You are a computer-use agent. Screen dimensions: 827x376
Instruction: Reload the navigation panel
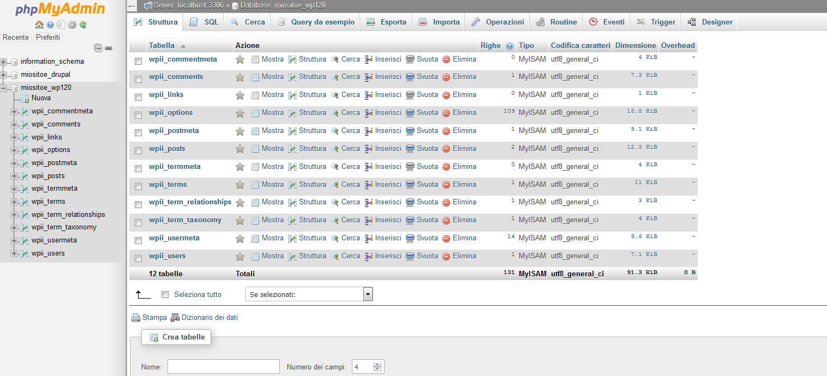(x=83, y=25)
